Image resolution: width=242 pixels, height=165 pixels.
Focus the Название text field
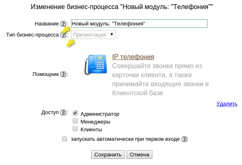[139, 23]
